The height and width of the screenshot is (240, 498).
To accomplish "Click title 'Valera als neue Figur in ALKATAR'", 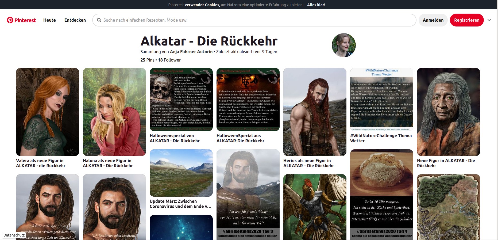I will click(x=41, y=163).
